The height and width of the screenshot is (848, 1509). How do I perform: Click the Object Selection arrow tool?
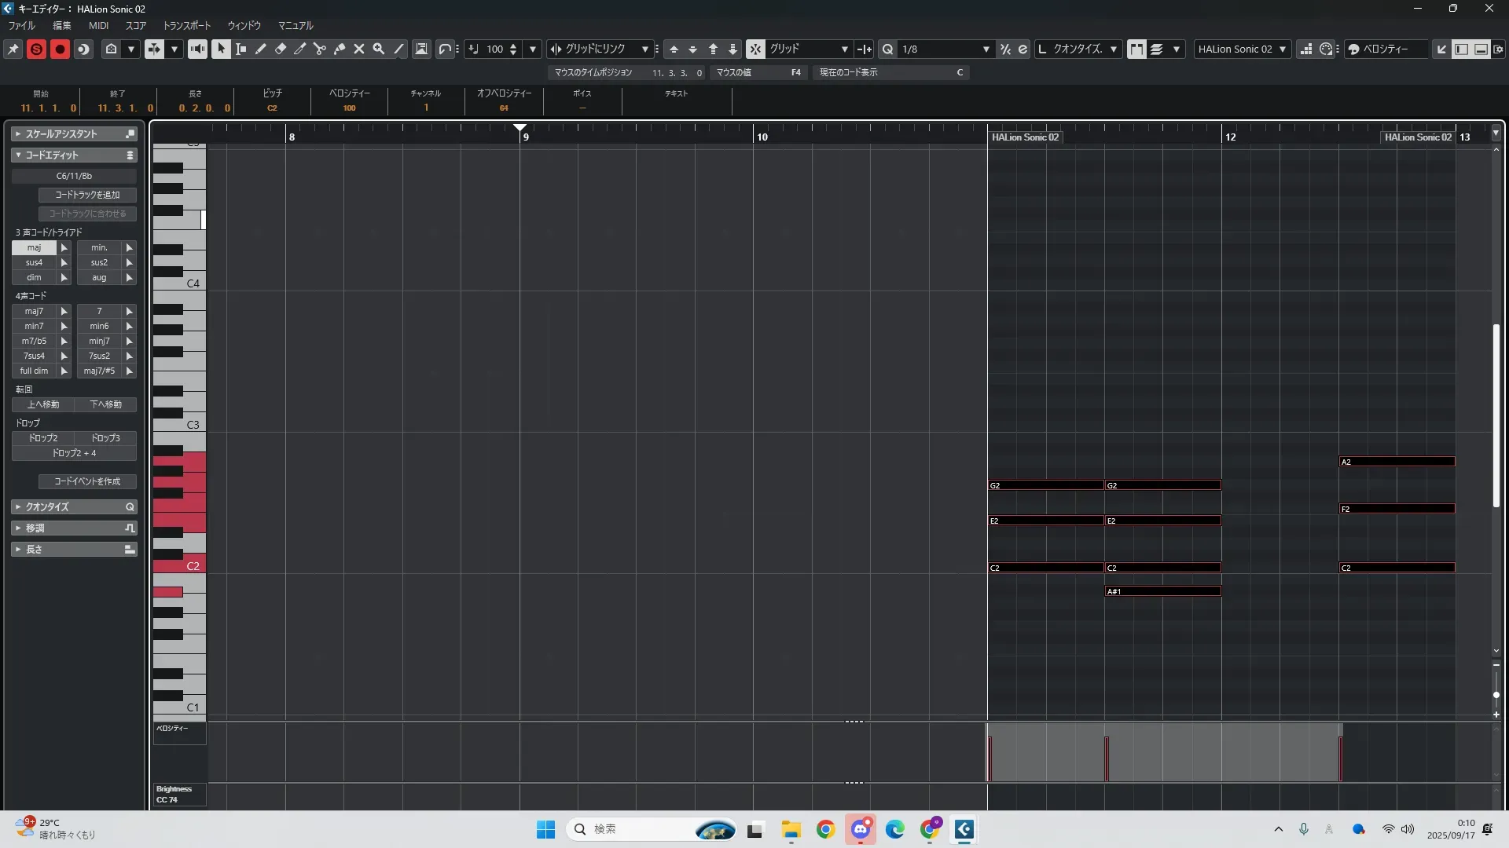click(221, 49)
